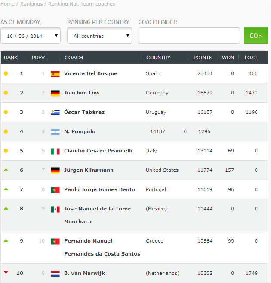This screenshot has width=271, height=283.
Task: Click the Italy flag beside Prandelli
Action: tap(55, 151)
